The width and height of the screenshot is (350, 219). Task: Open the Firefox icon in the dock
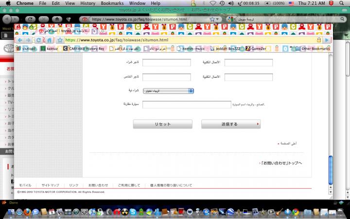26,212
